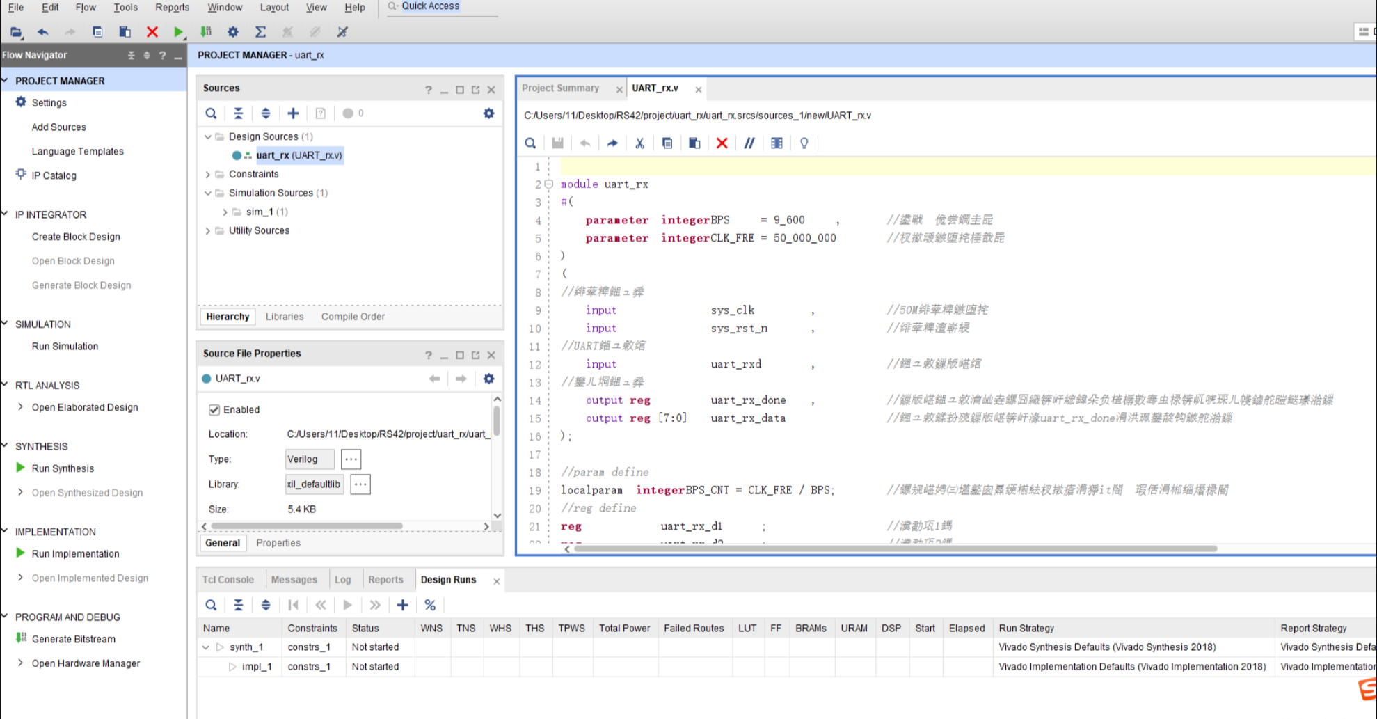Toggle line comments with // icon

749,143
